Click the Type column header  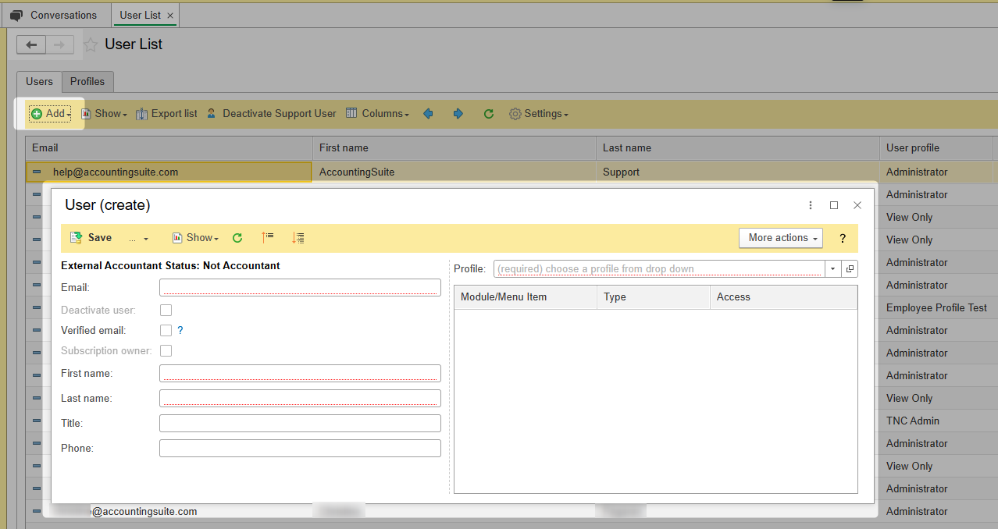click(654, 297)
